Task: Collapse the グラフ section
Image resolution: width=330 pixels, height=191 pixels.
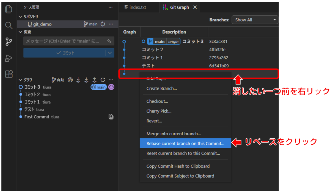Action: tap(20, 80)
